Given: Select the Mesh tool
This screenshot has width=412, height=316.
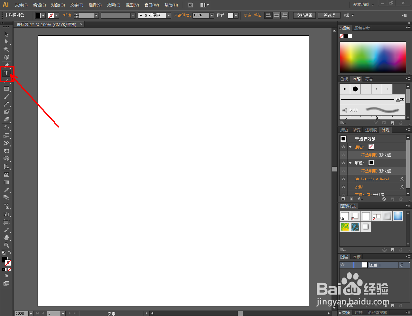Looking at the screenshot, I should coord(6,175).
